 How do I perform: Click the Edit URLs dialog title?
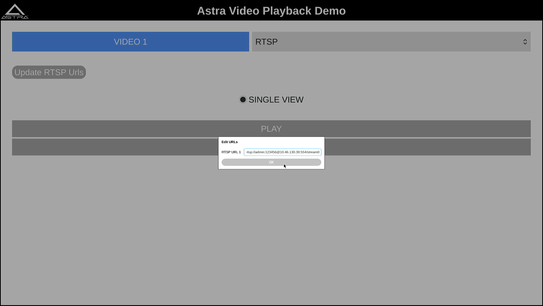point(229,142)
